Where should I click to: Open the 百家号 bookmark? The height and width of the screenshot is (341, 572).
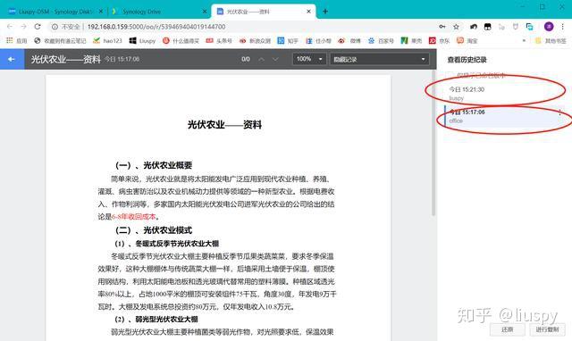pos(381,41)
